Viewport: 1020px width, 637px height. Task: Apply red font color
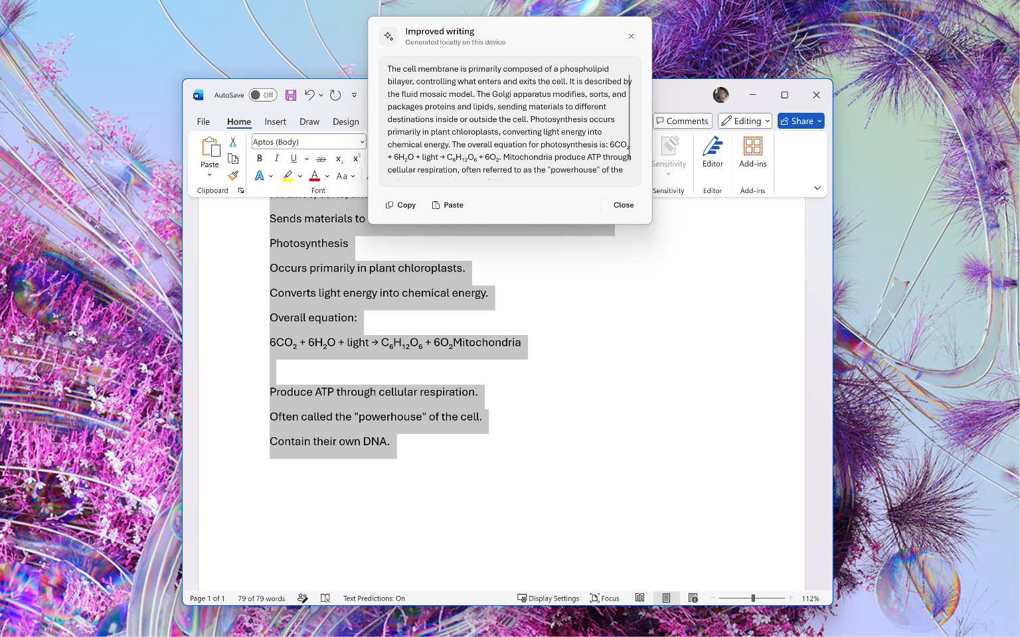pyautogui.click(x=315, y=176)
